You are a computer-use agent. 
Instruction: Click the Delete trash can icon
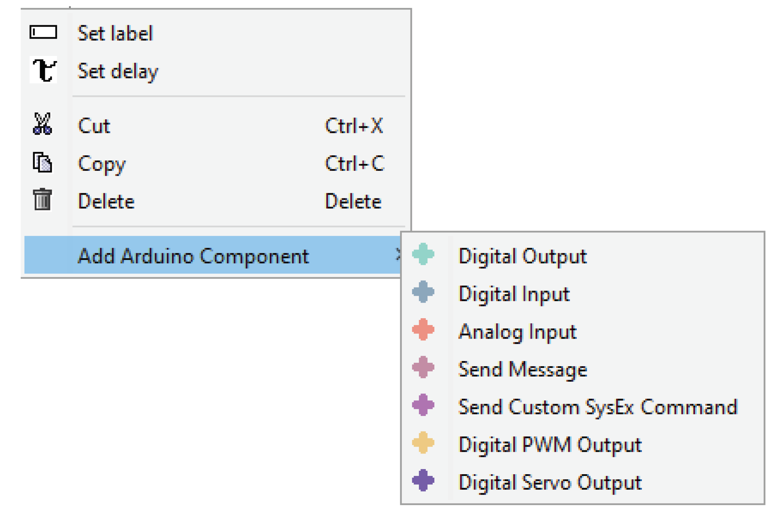(x=42, y=199)
